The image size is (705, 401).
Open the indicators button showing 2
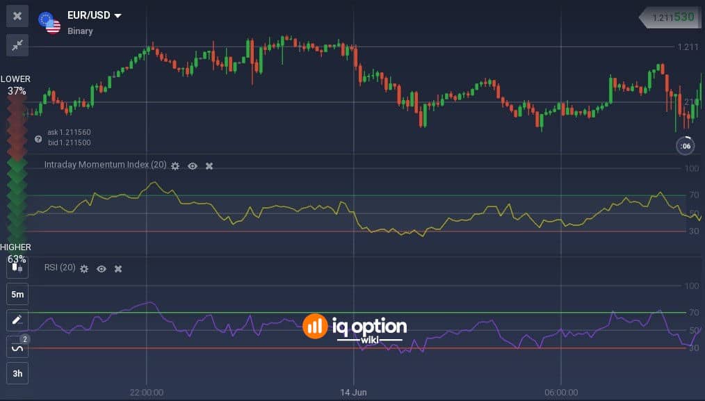[17, 347]
